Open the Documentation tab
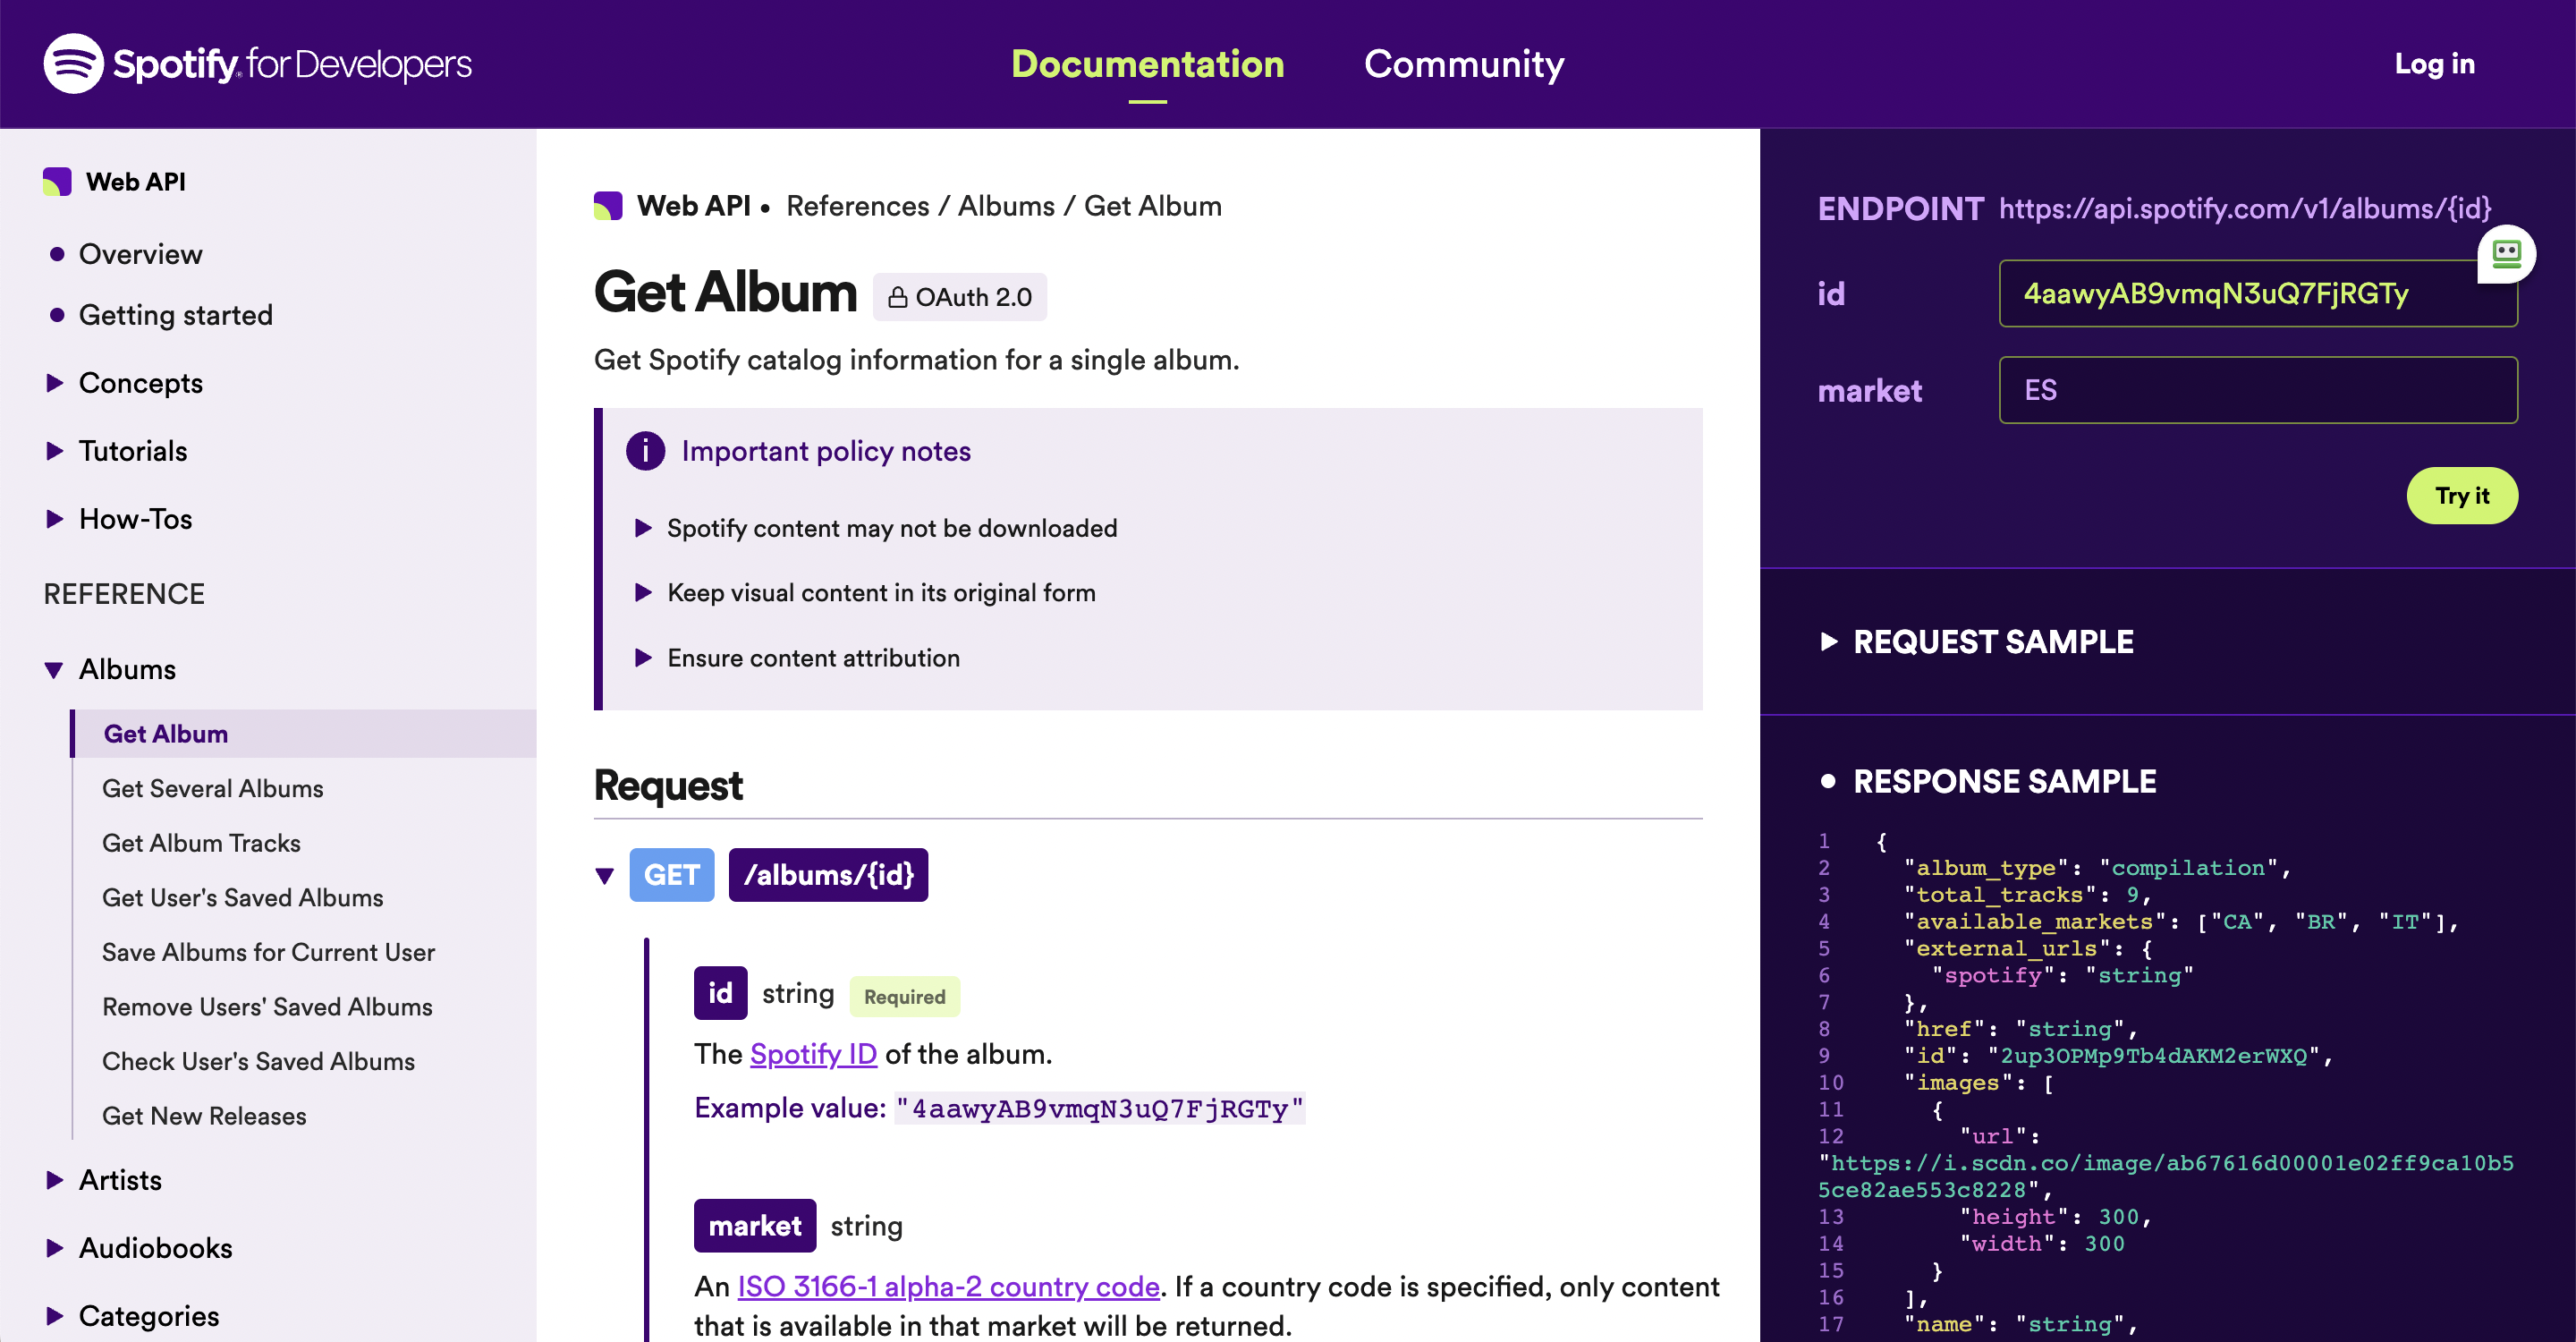 (x=1147, y=64)
